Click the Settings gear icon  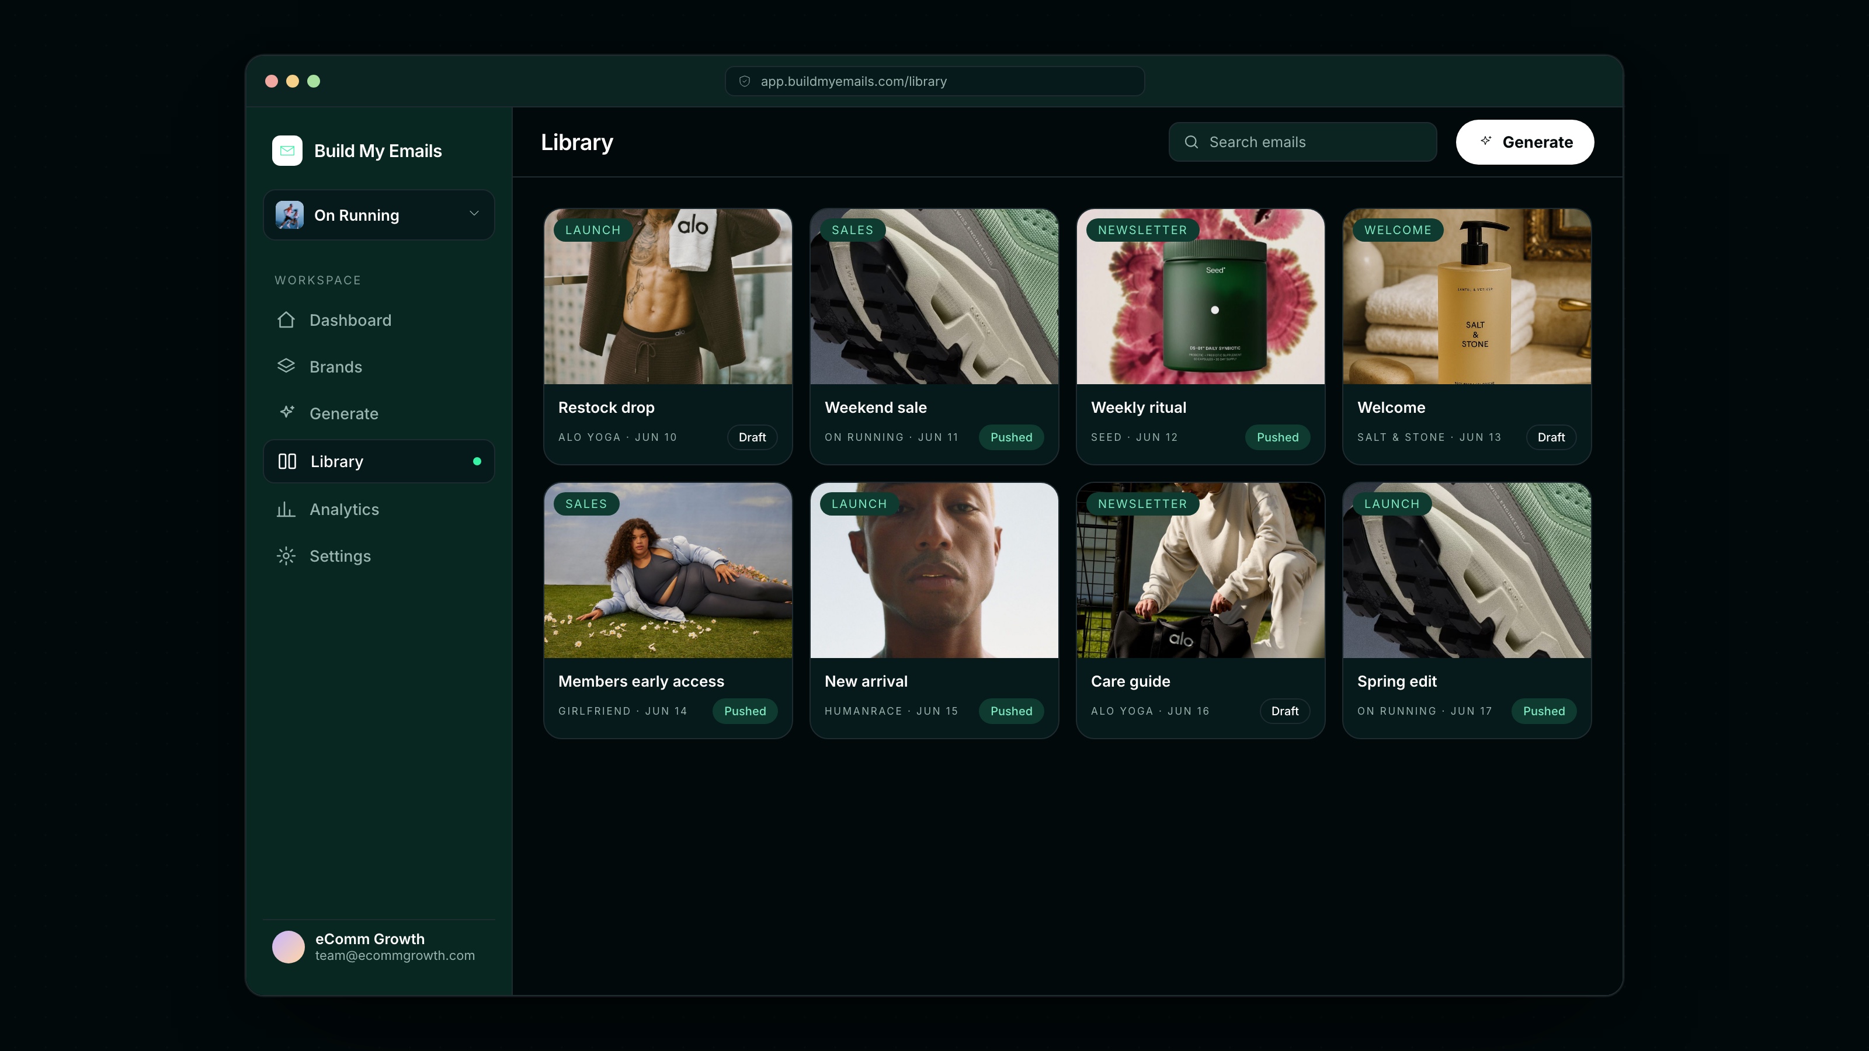tap(286, 556)
